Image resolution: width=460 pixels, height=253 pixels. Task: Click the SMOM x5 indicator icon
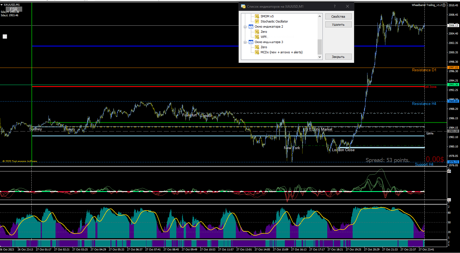point(257,16)
